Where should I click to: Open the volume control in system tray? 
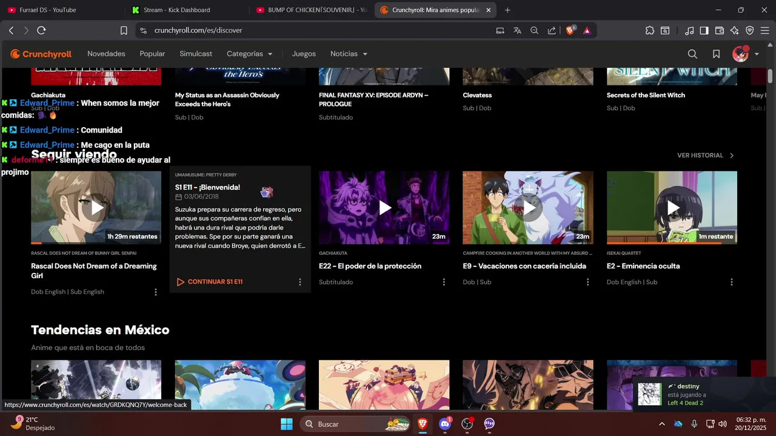click(x=722, y=424)
